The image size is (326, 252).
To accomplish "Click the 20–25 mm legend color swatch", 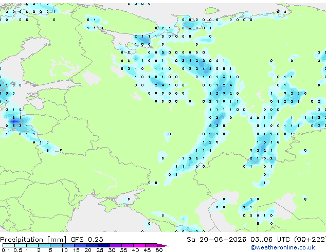I will 92,245.
